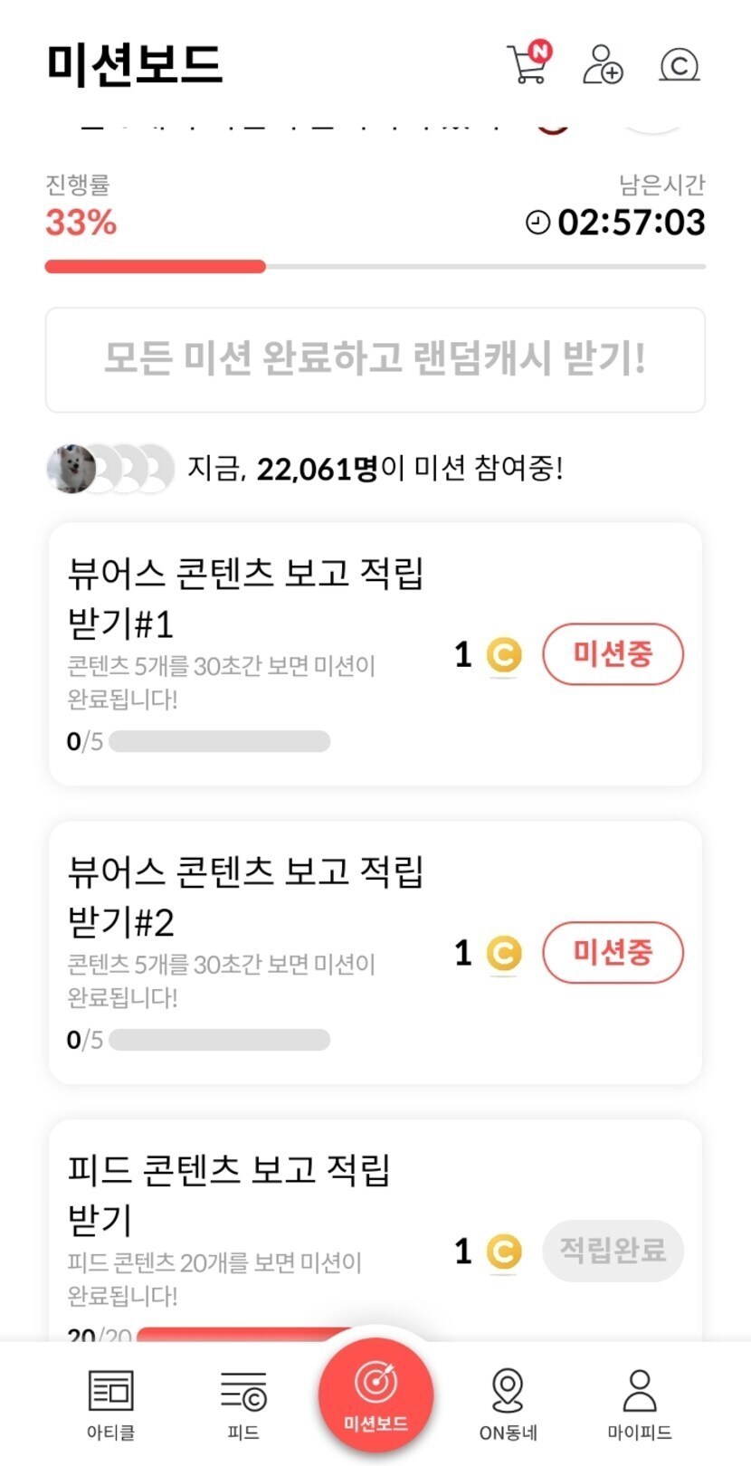
Task: Tap the gold coin on mission #2
Action: [x=504, y=953]
